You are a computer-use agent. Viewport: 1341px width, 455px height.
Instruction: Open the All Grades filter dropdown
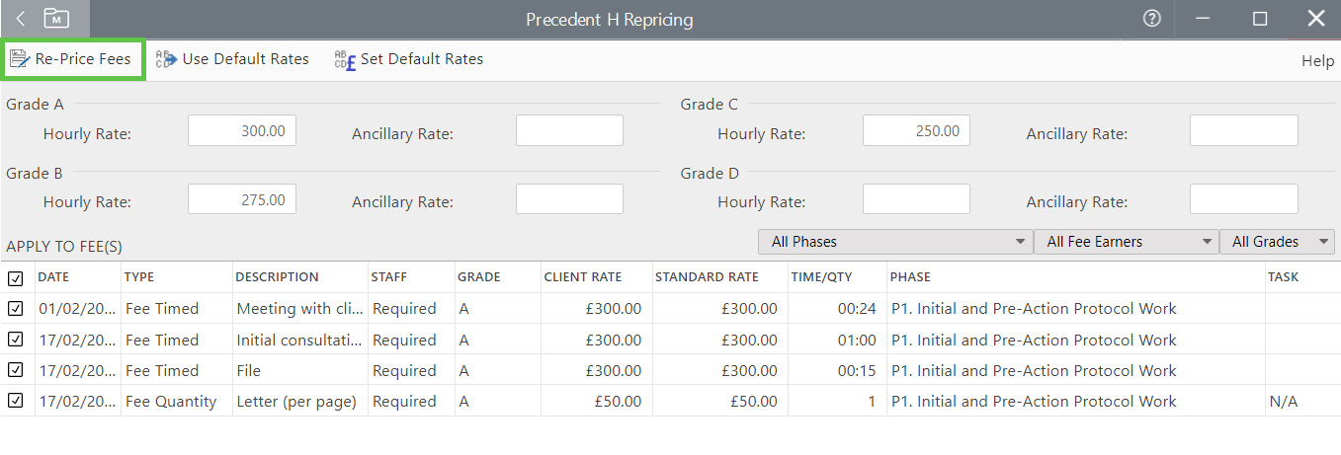1277,242
